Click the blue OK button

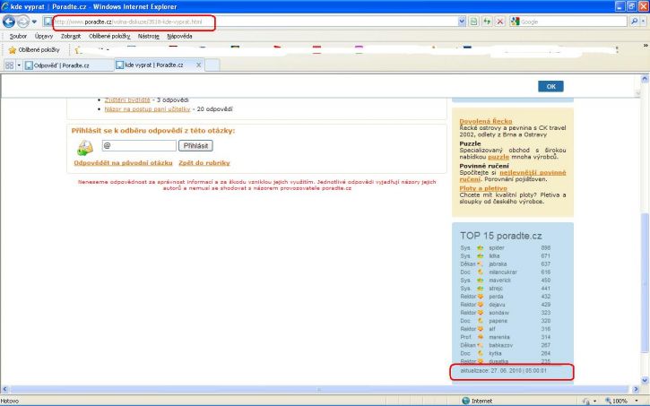point(550,86)
